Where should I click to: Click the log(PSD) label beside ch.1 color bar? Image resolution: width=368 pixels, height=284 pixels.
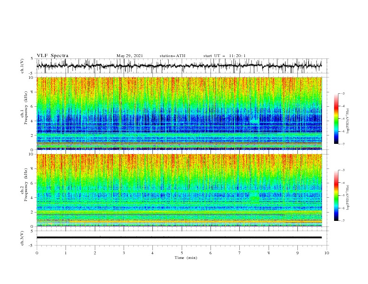coord(348,121)
